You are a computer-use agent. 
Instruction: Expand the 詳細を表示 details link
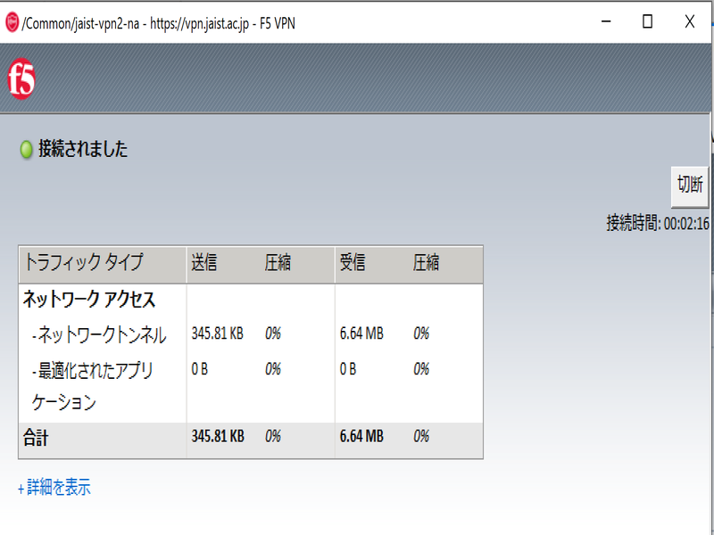tap(54, 487)
